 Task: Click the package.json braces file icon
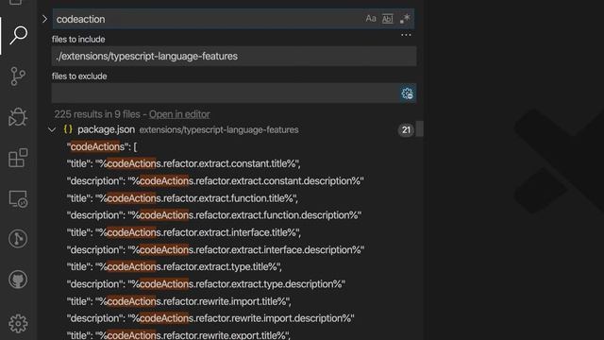tap(68, 129)
